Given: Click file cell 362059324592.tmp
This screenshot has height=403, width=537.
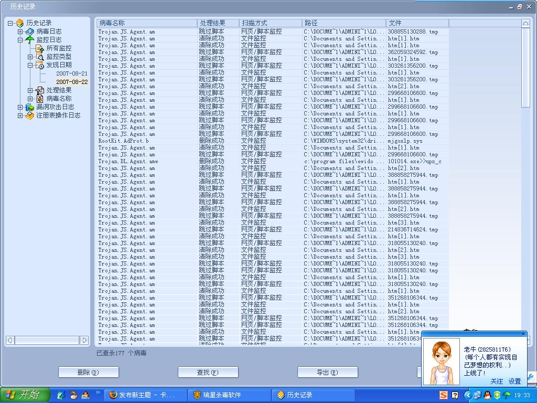Looking at the screenshot, I should [413, 52].
